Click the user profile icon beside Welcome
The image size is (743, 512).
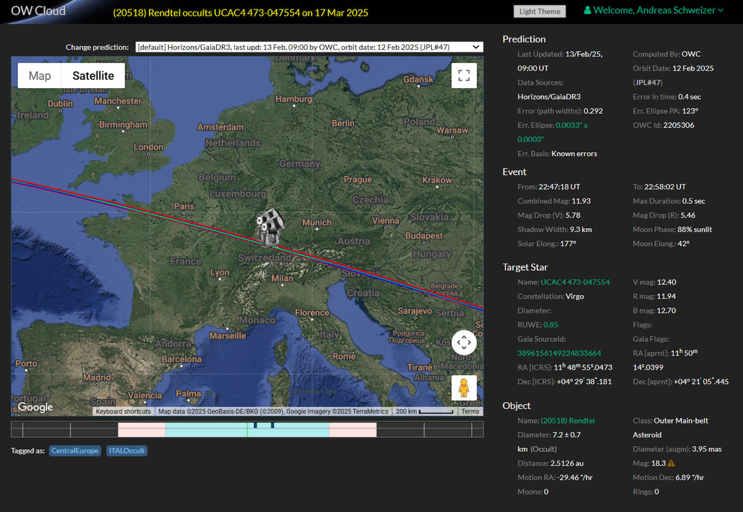[x=587, y=11]
